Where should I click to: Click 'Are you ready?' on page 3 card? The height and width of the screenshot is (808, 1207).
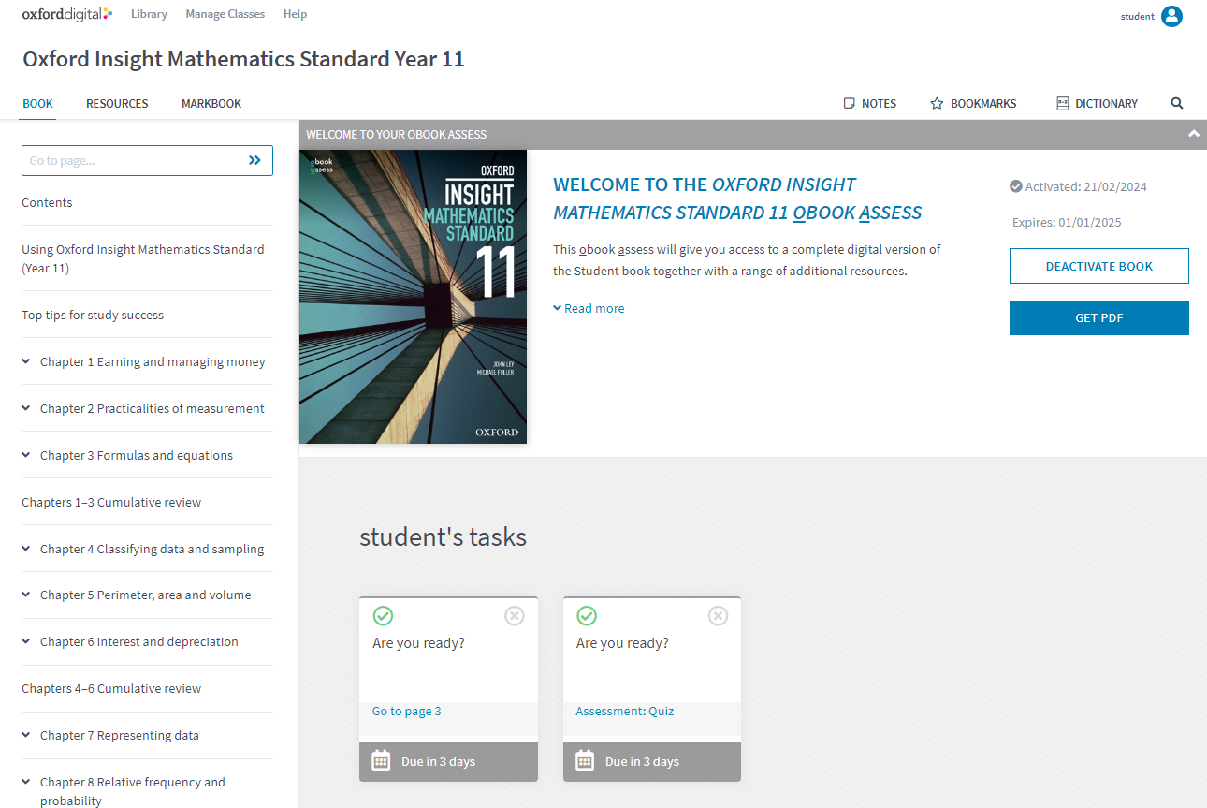coord(418,643)
